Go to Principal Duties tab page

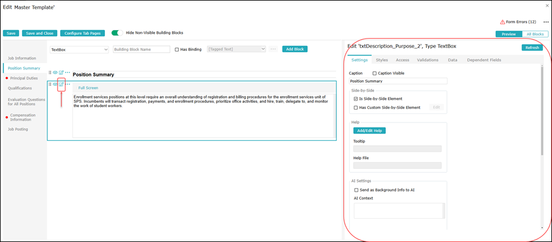click(x=23, y=78)
